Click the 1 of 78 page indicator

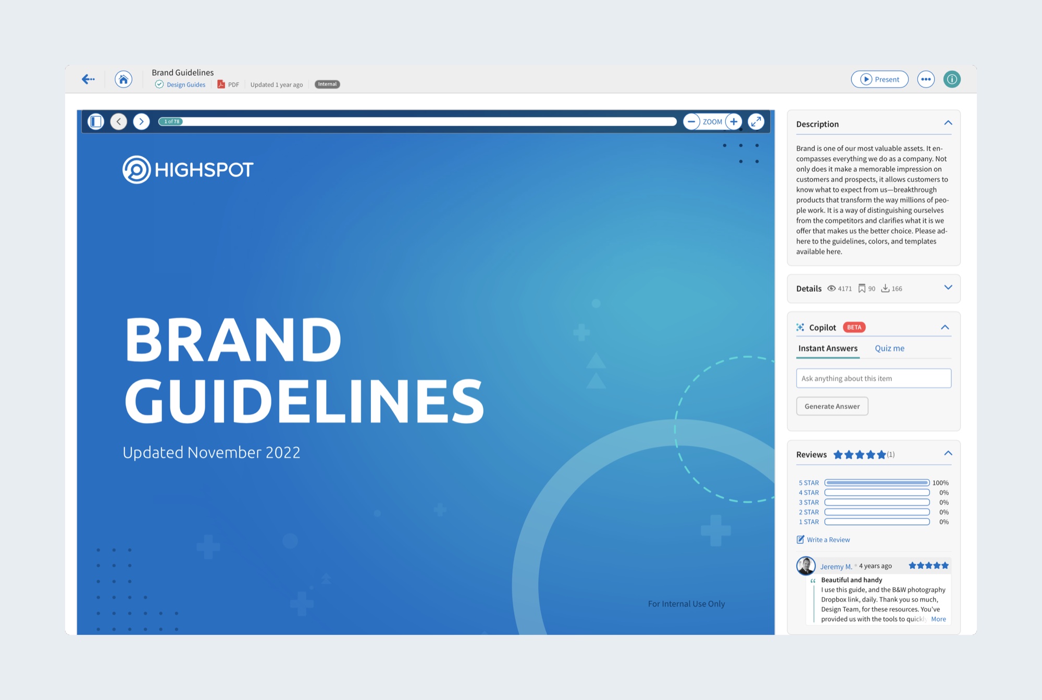pos(171,121)
